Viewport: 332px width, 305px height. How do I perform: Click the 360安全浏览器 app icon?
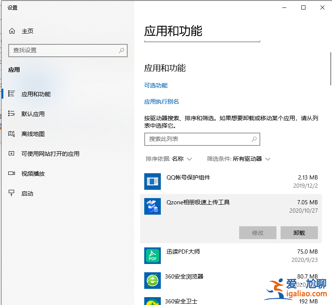(x=152, y=281)
